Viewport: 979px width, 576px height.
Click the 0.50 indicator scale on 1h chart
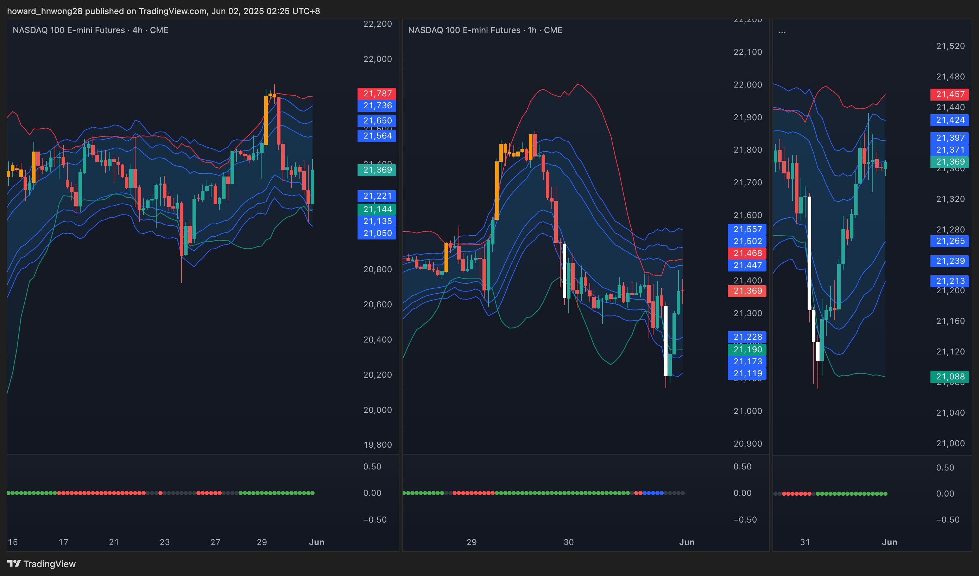(x=742, y=467)
